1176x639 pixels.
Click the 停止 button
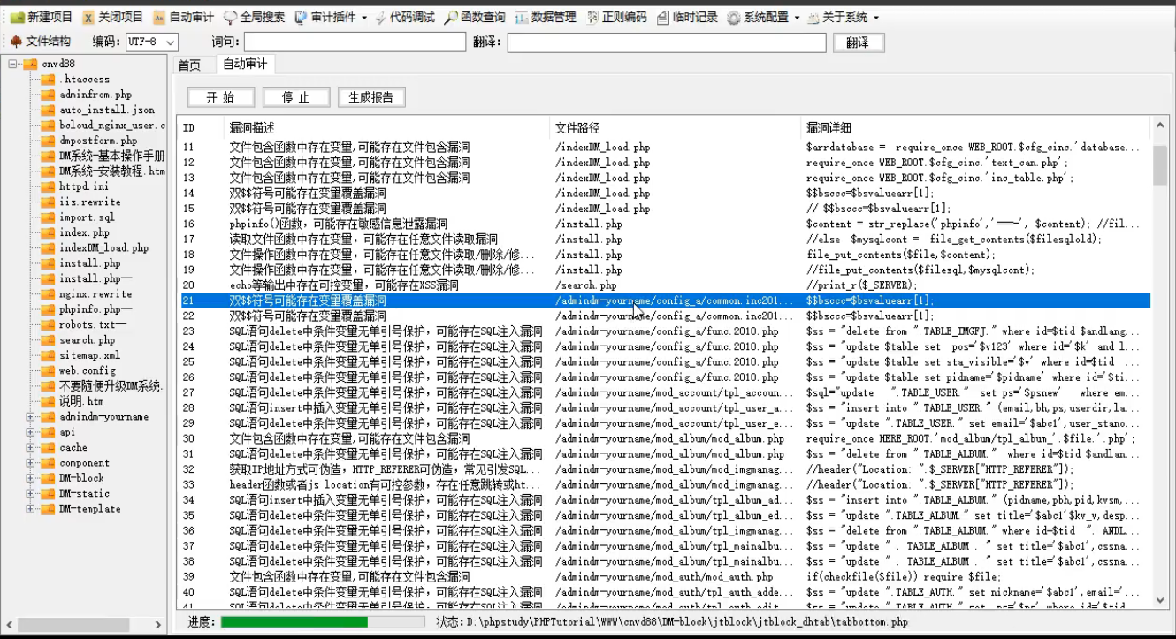tap(296, 98)
